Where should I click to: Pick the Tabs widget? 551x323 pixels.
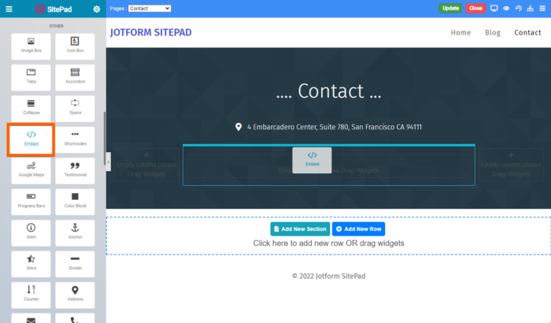tap(31, 77)
